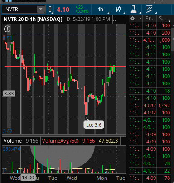Expand the arrow beside the gear icon
Screen dimensions: 174x183
[x=140, y=19]
